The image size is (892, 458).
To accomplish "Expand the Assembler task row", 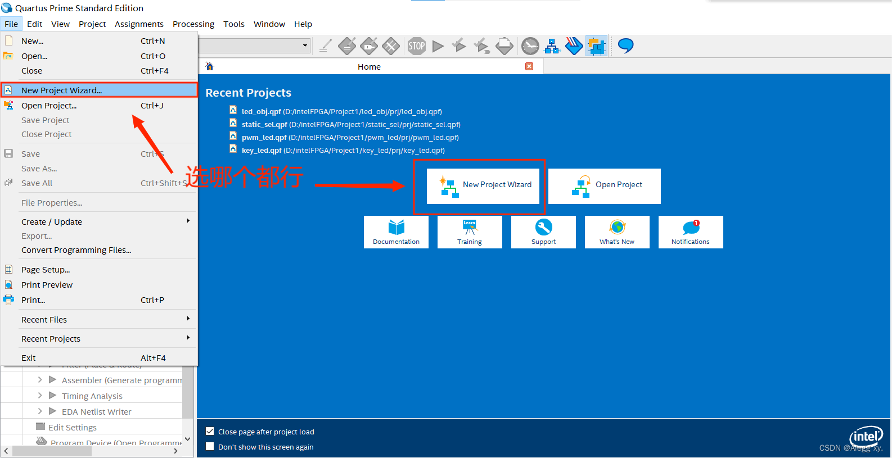I will click(40, 380).
